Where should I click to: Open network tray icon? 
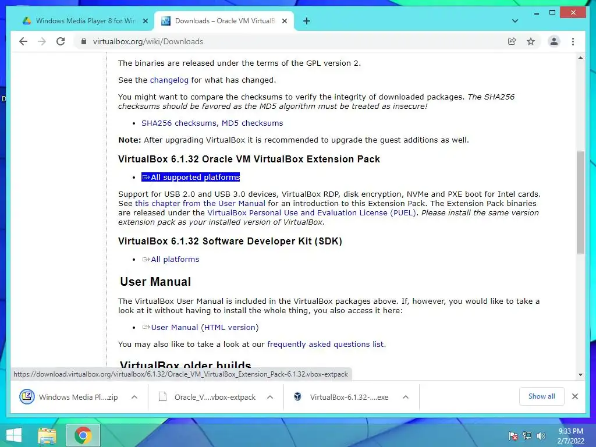pyautogui.click(x=527, y=436)
